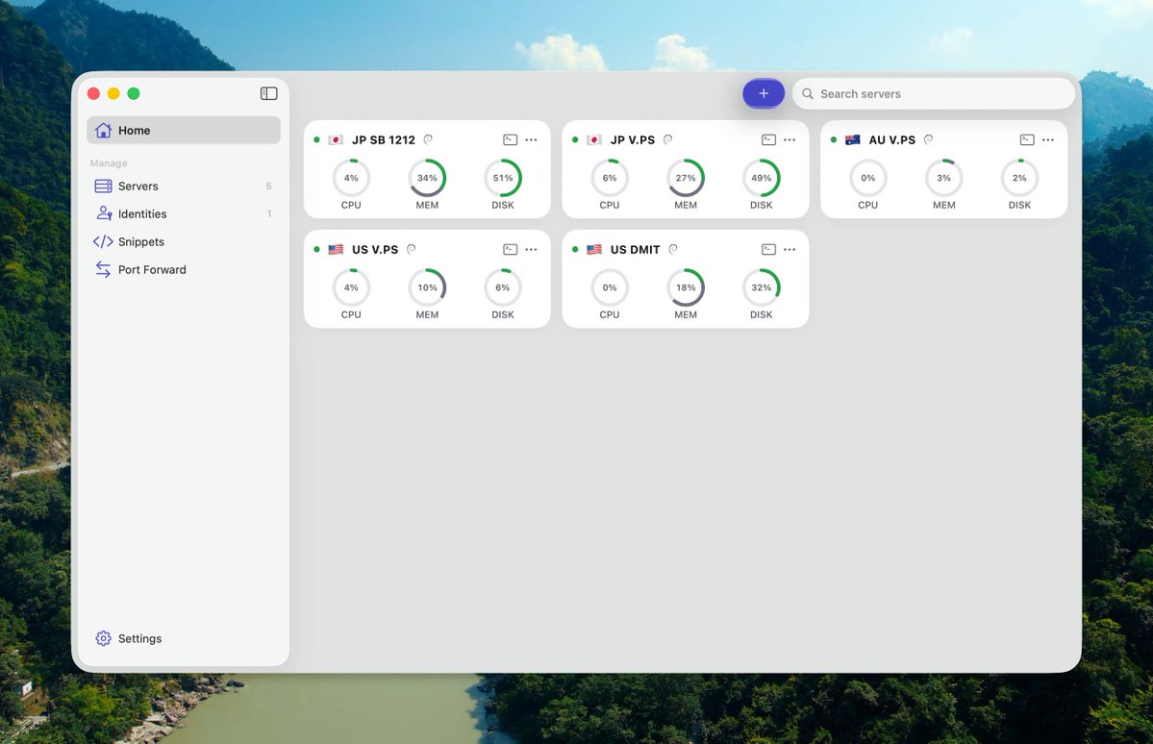Open the Identities section

[x=183, y=214]
